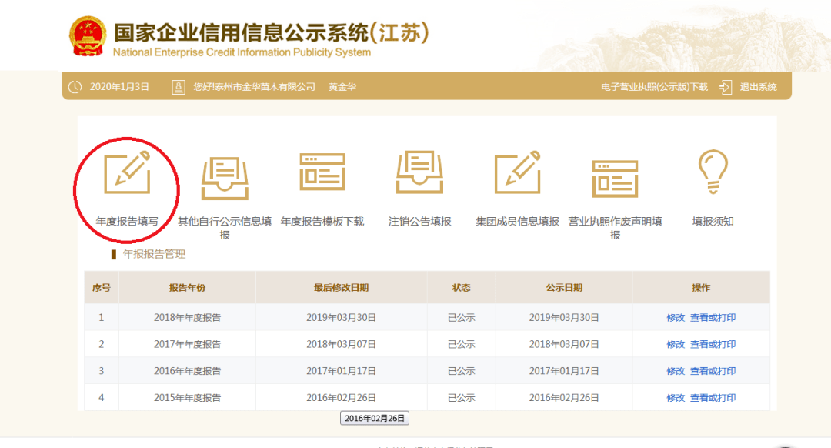Click the 集团成员信息填报 pencil icon
Viewport: 831px width, 448px height.
(519, 176)
